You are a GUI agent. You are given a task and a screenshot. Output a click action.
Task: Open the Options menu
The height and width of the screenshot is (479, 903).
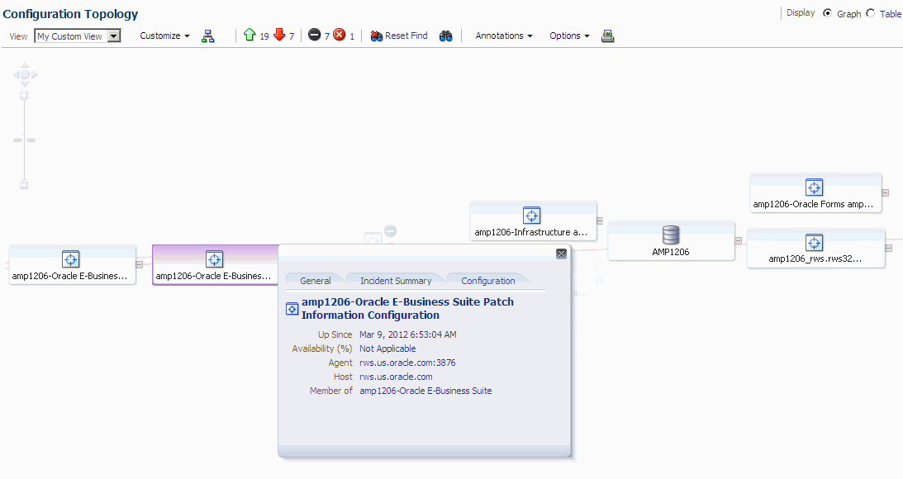coord(569,36)
